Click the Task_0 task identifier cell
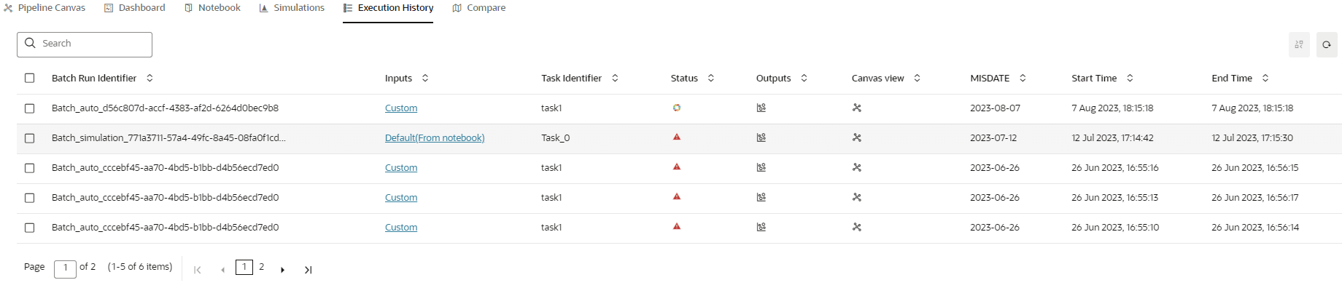The image size is (1342, 288). (555, 138)
